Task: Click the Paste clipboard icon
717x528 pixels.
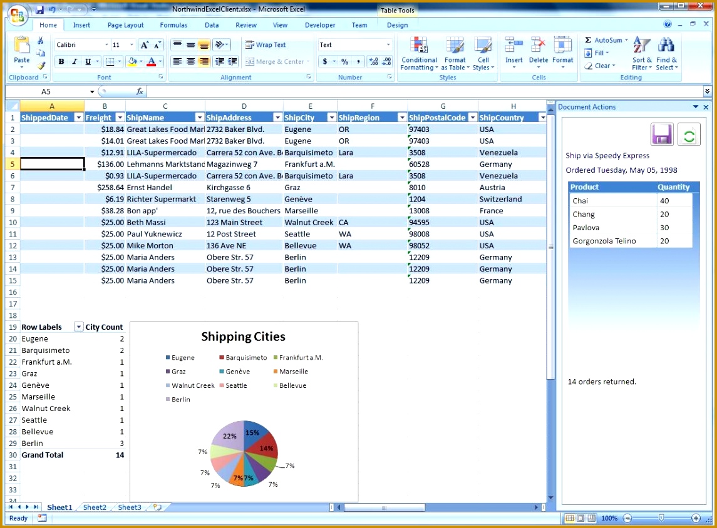Action: click(x=21, y=45)
